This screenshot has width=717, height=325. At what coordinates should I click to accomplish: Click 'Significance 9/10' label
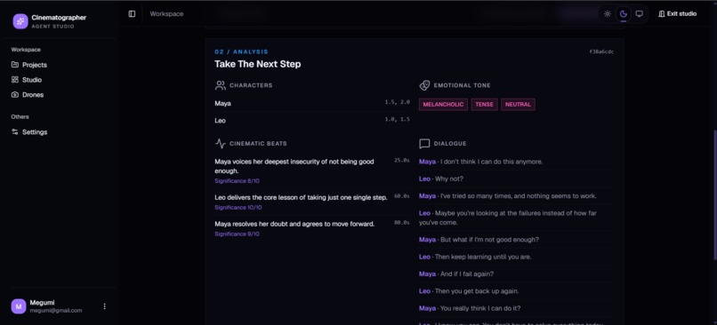pyautogui.click(x=237, y=234)
